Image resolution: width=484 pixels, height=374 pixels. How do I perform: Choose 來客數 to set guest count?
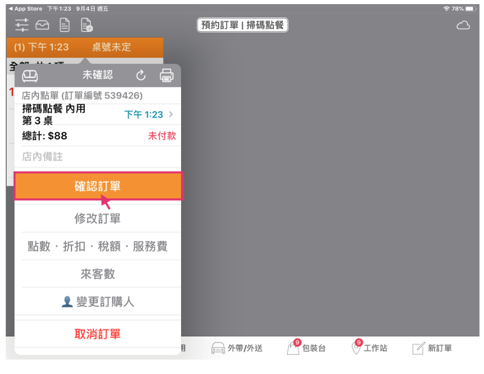pos(98,274)
